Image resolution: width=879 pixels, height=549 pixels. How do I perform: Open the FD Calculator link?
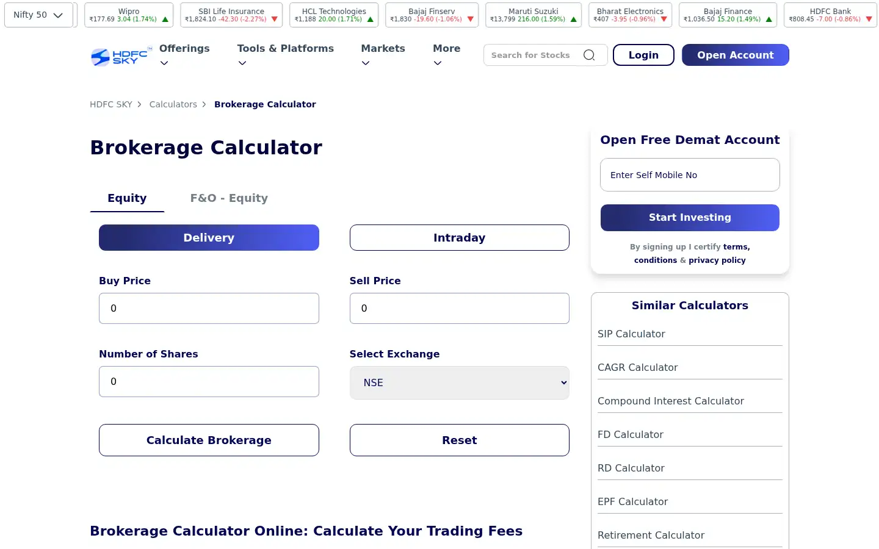click(630, 435)
